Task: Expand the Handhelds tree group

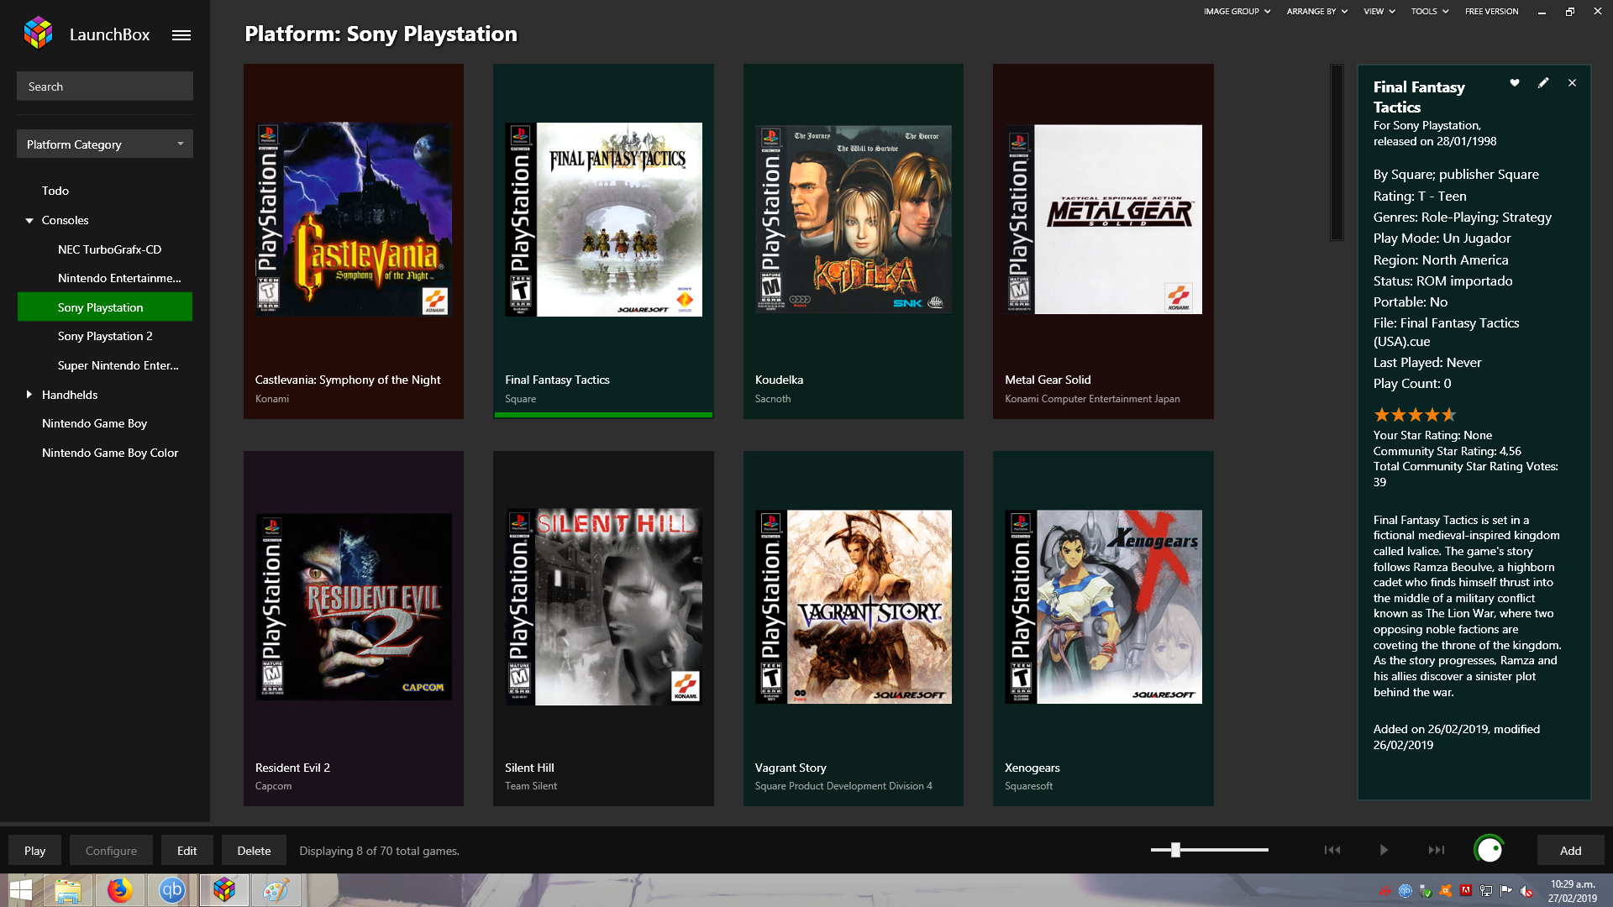Action: [x=29, y=395]
